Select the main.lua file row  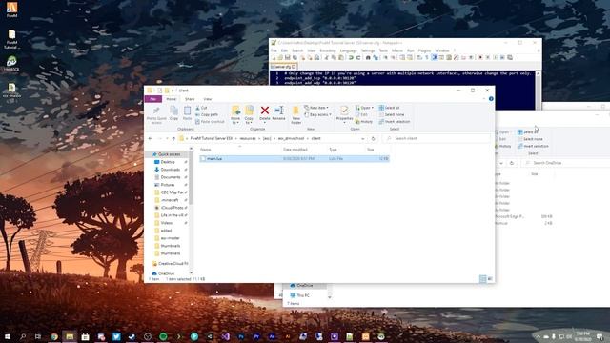click(295, 159)
